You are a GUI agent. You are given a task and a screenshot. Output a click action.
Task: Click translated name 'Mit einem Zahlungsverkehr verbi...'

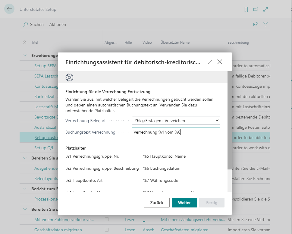click(193, 220)
